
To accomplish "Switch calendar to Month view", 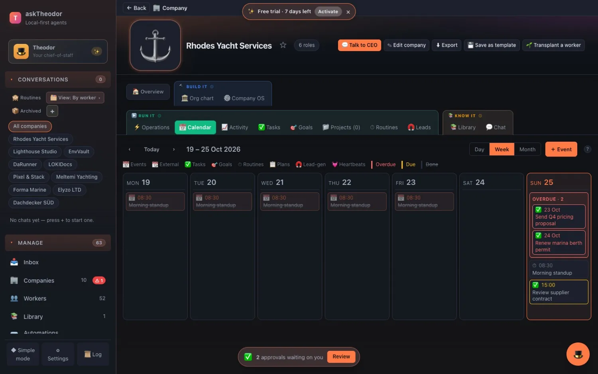I will (x=527, y=149).
